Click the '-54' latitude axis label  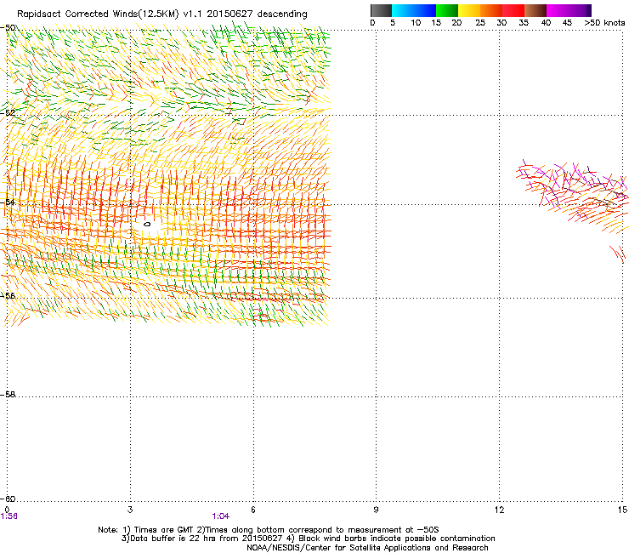tap(8, 202)
